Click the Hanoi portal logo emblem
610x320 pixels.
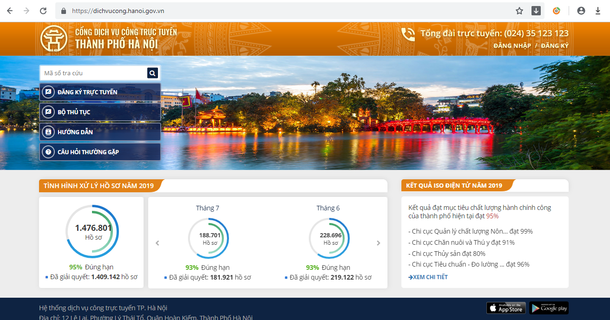tap(54, 39)
